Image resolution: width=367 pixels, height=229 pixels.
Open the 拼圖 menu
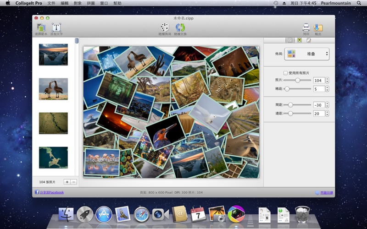coord(91,3)
